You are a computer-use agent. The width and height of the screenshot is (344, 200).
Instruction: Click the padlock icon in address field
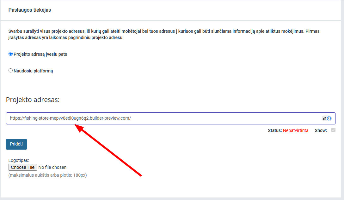(324, 118)
